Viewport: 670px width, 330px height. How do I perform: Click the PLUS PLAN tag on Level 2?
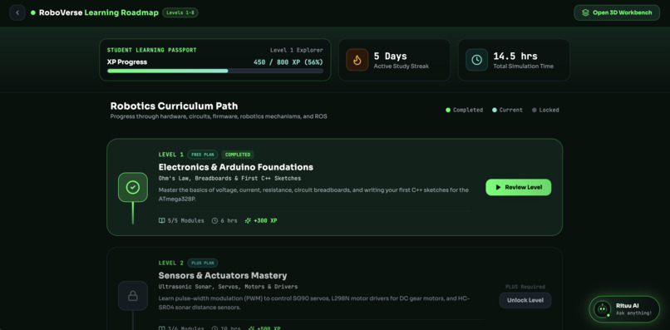(x=203, y=263)
